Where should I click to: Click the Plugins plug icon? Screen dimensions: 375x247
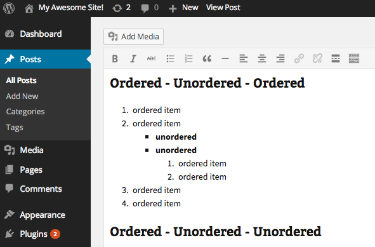(10, 234)
